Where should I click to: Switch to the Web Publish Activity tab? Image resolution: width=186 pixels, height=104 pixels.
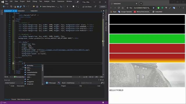24,99
